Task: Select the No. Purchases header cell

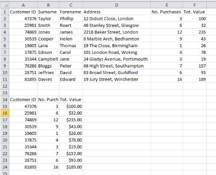Action: [167, 12]
